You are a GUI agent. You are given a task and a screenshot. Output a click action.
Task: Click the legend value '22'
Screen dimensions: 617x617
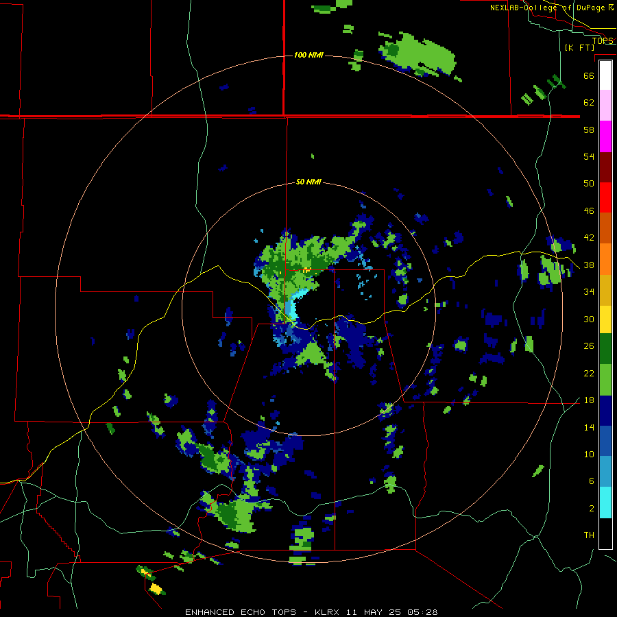click(x=589, y=374)
